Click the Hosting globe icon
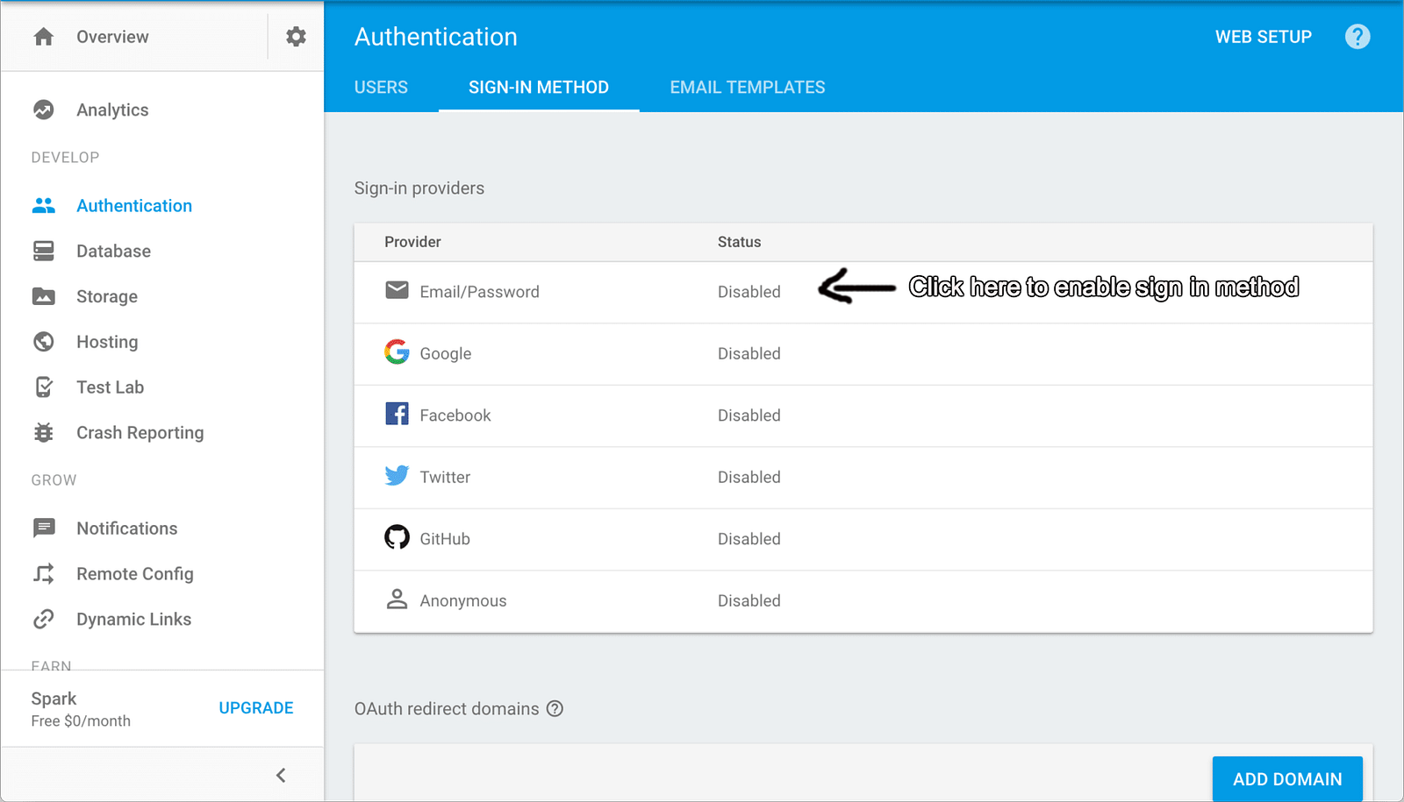The height and width of the screenshot is (802, 1404). (44, 342)
